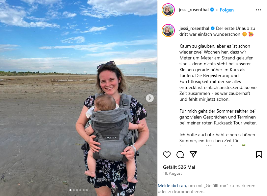Open the three-dot more options menu
Image resolution: width=267 pixels, height=196 pixels.
258,10
